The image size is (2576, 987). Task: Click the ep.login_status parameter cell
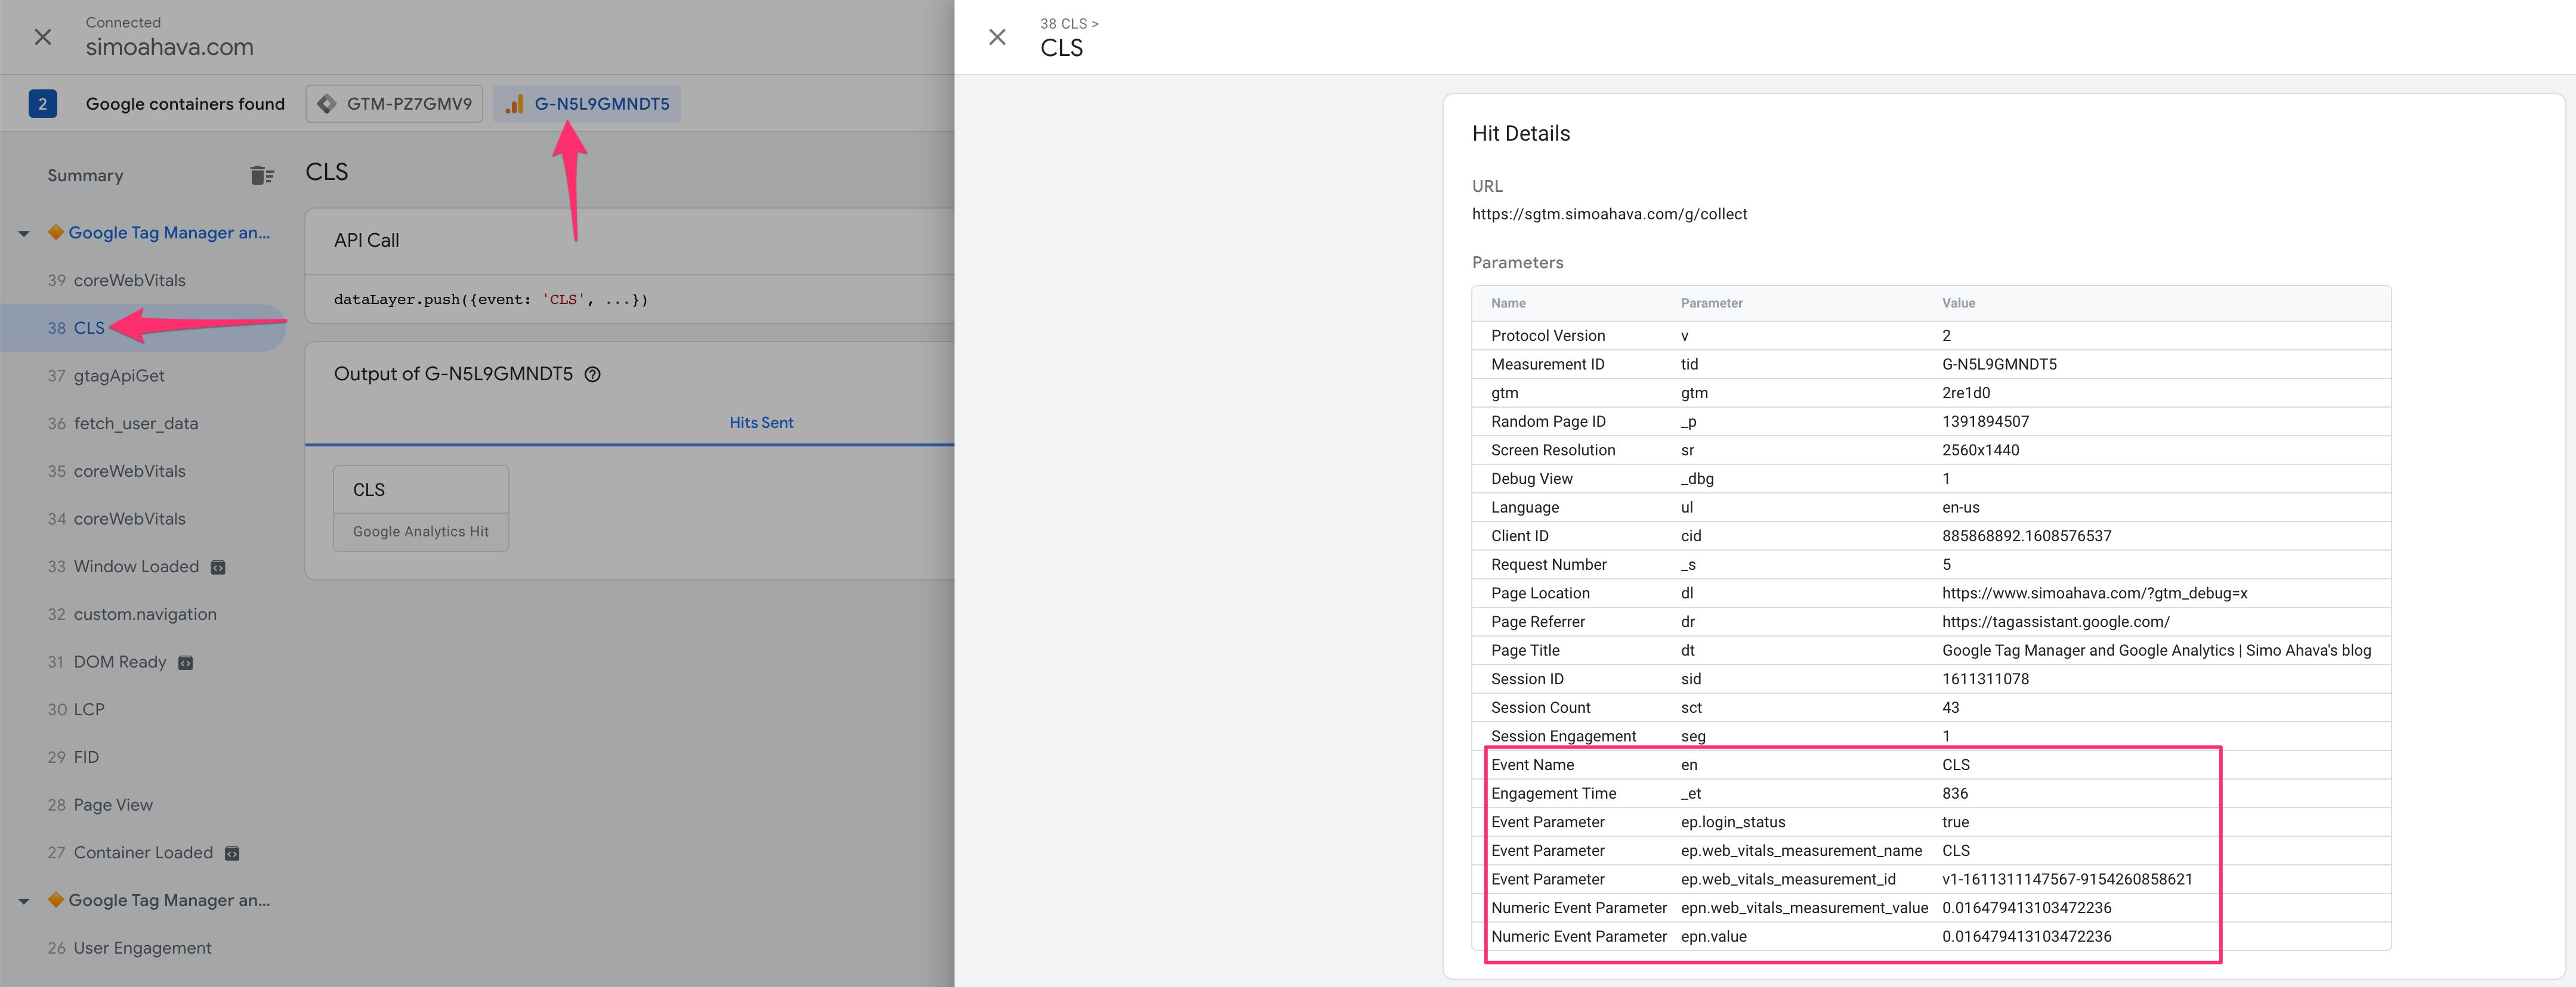point(1733,822)
